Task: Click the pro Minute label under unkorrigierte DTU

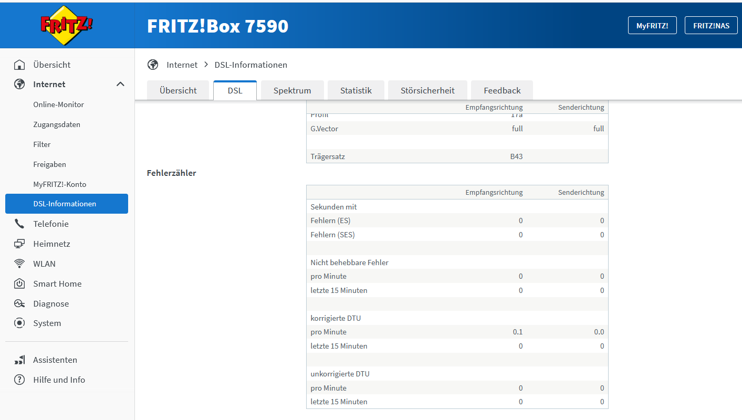Action: click(328, 388)
